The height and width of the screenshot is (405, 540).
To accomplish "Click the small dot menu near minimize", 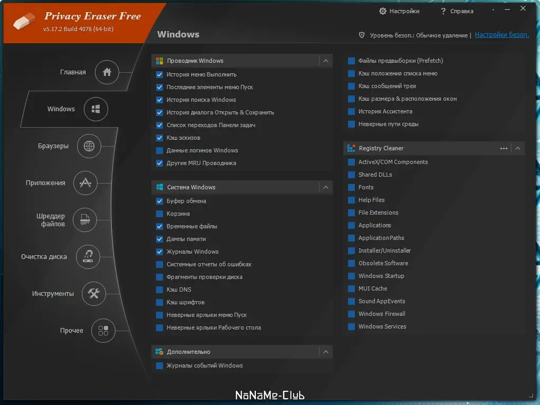I will pos(493,9).
